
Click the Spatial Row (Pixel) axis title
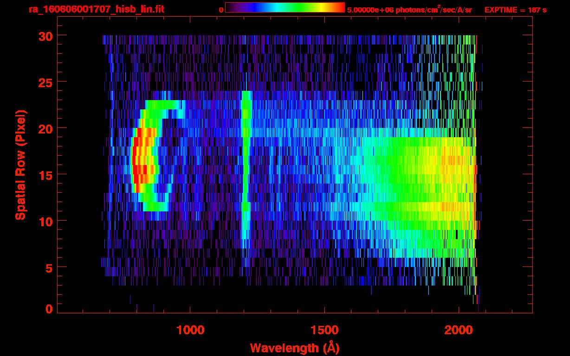click(20, 165)
